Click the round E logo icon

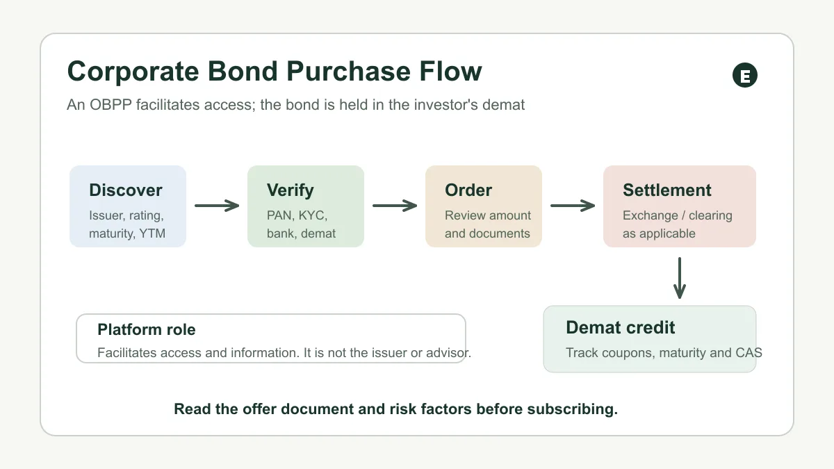[x=745, y=76]
